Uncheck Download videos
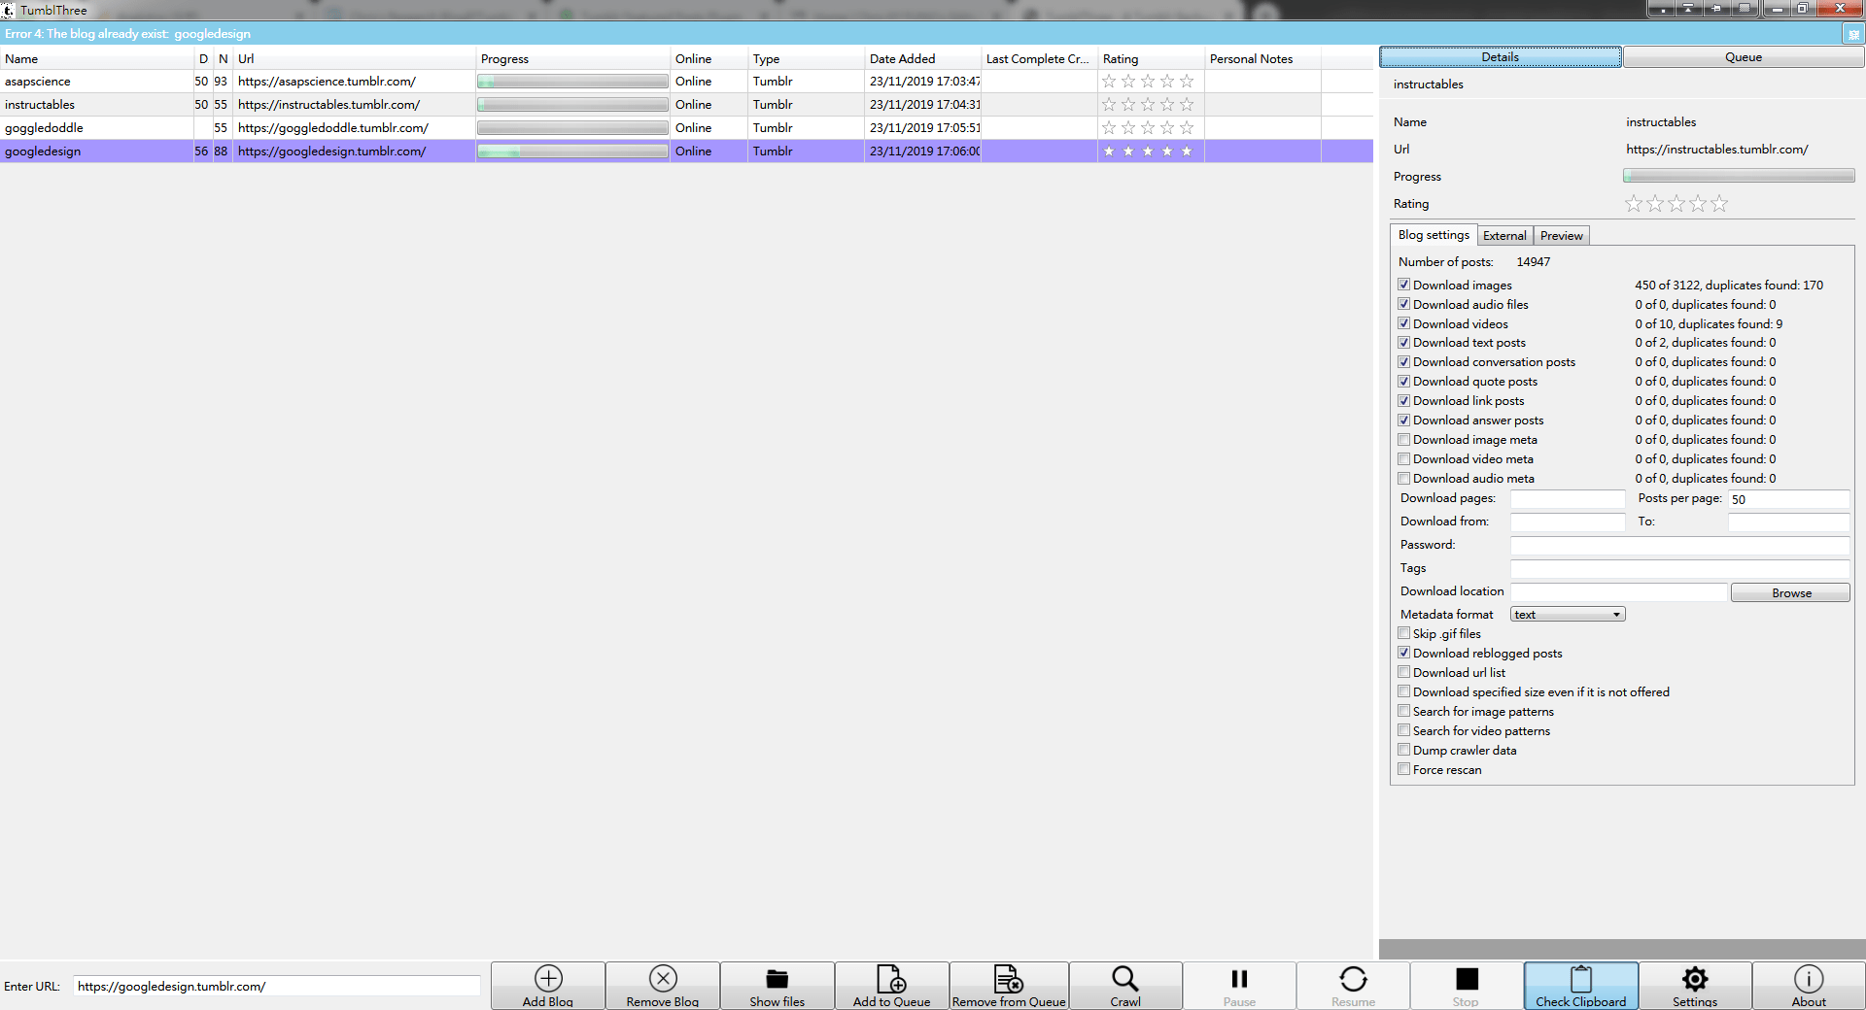Screen dimensions: 1866x1010 pyautogui.click(x=1403, y=323)
